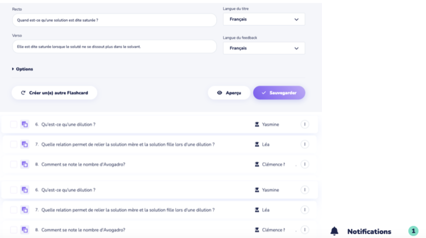Viewport: 426px width, 238px height.
Task: Click the Aperçu preview button
Action: [229, 93]
